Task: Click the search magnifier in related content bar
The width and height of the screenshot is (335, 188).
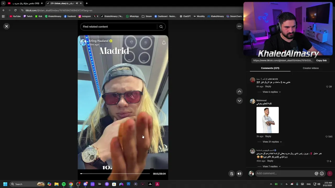Action: point(161,27)
